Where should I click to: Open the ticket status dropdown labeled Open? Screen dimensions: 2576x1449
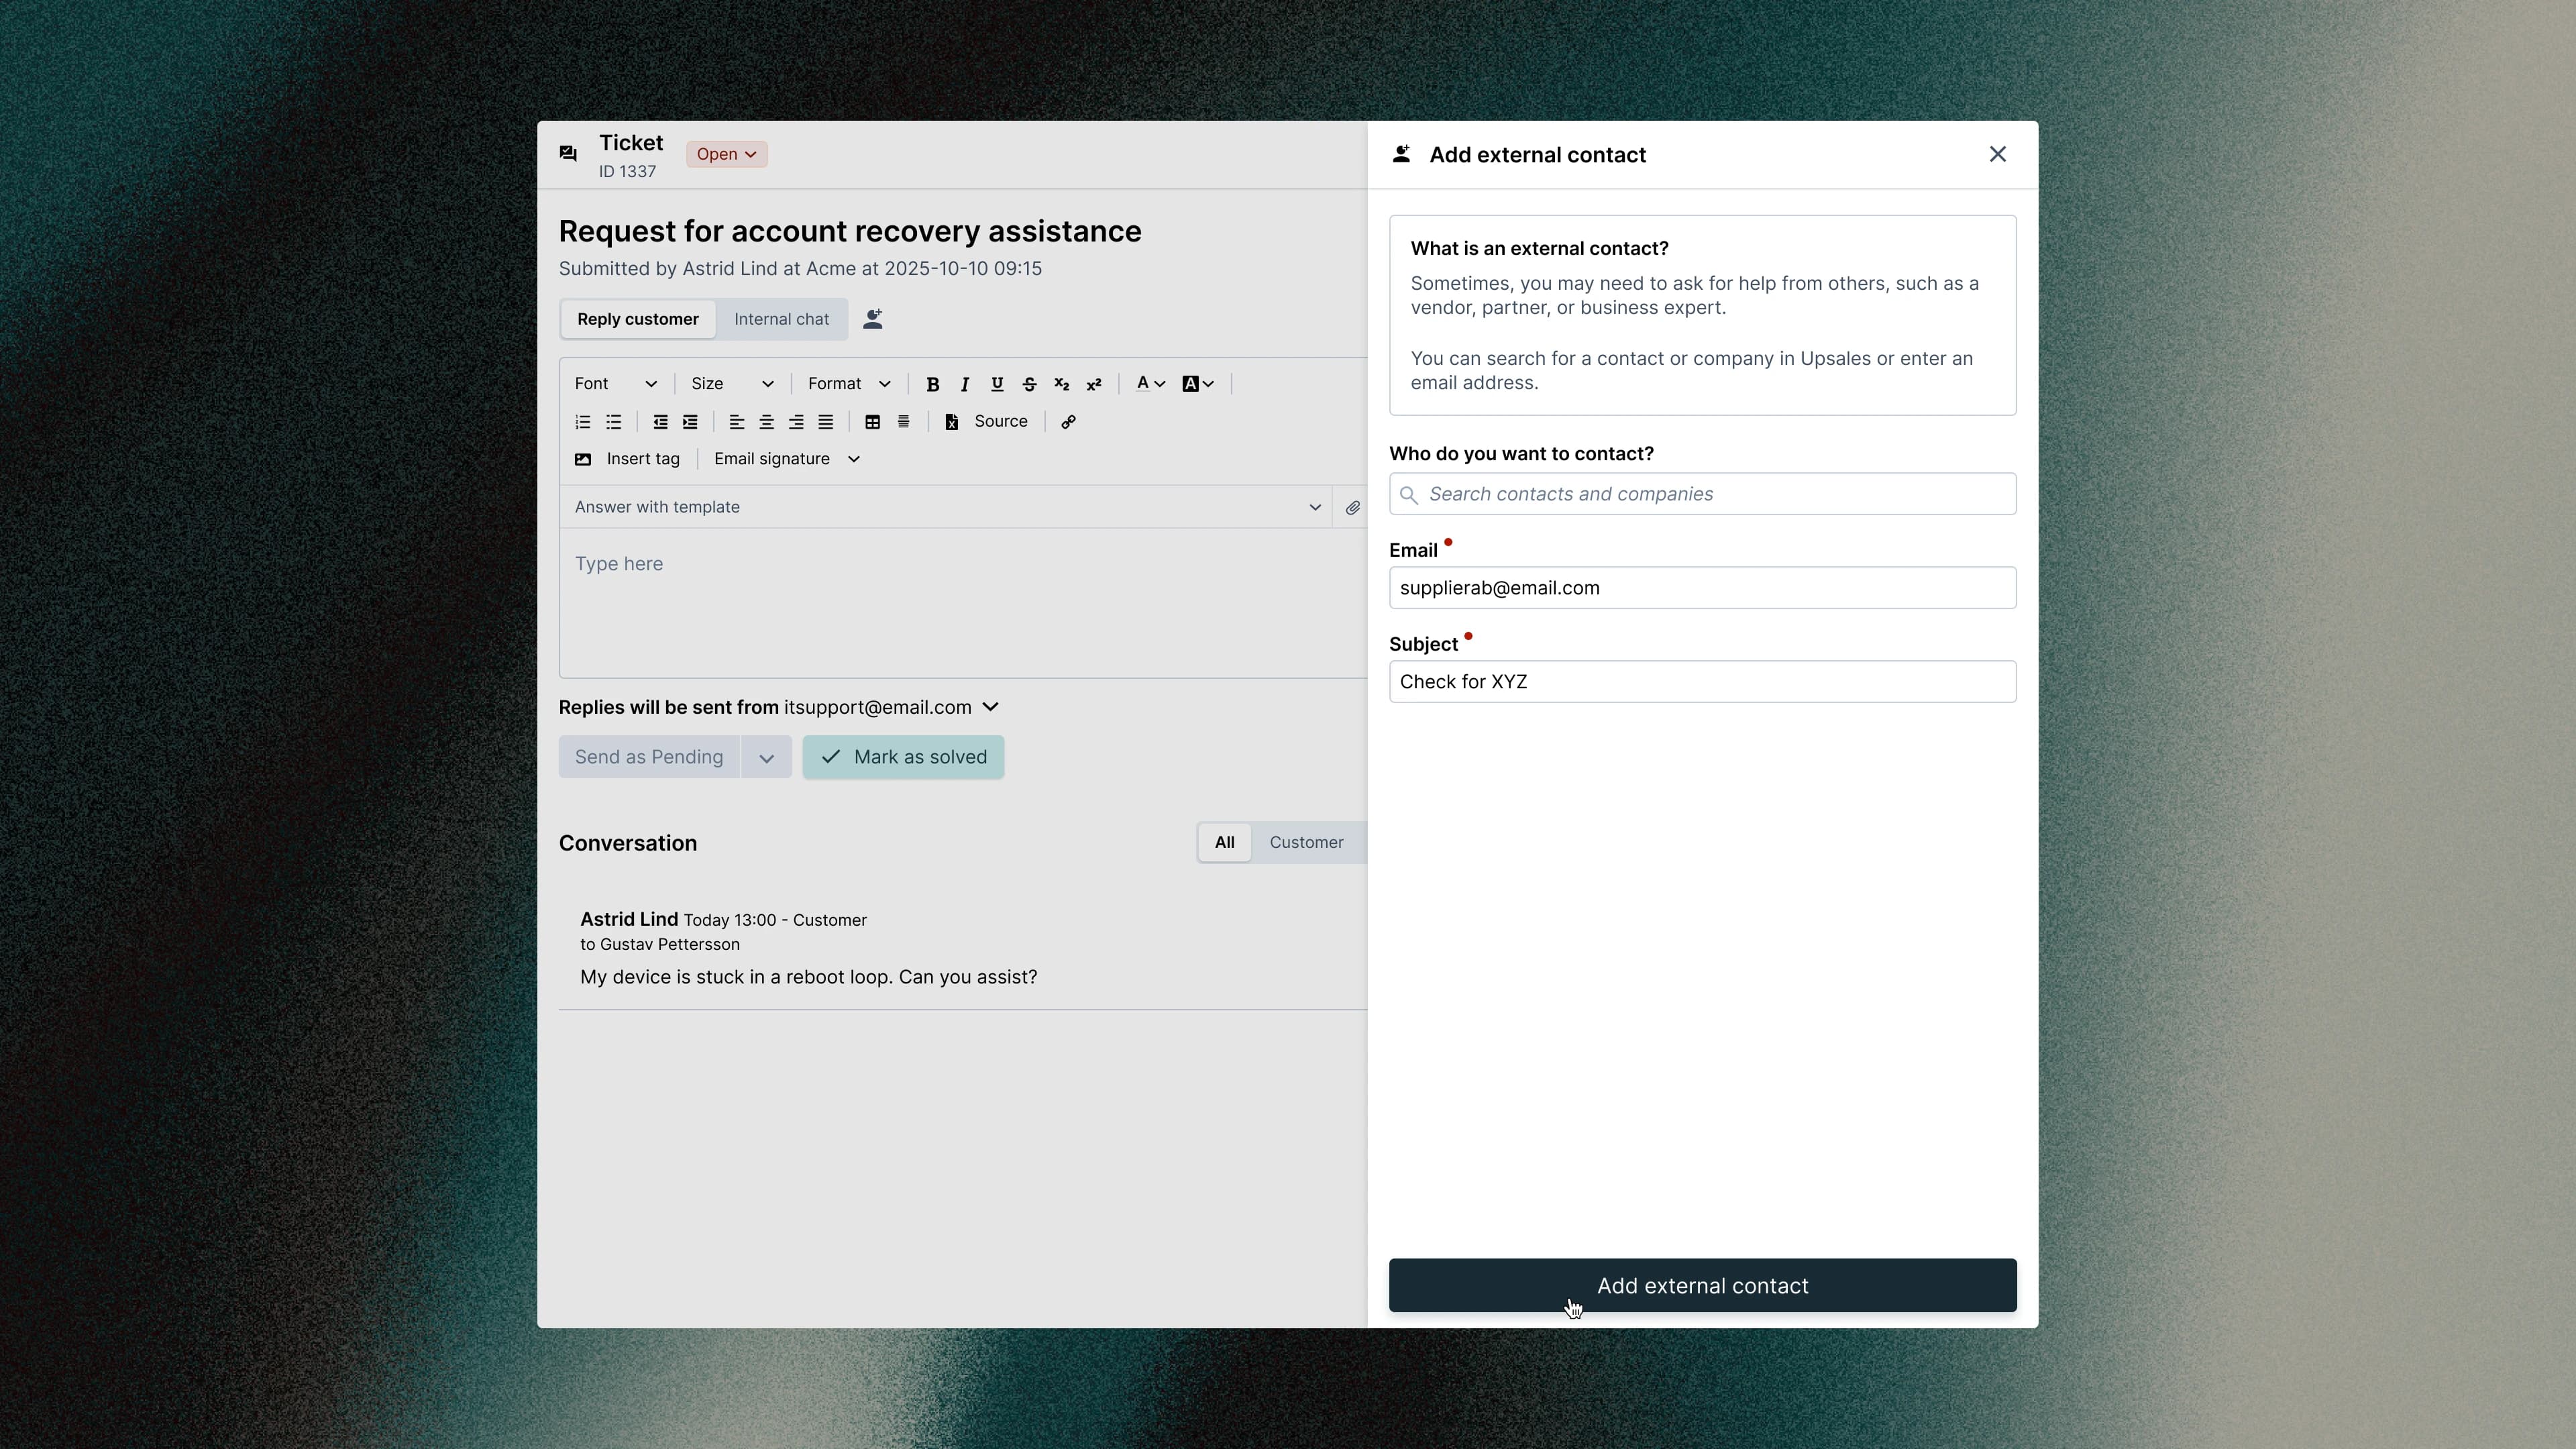click(726, 153)
